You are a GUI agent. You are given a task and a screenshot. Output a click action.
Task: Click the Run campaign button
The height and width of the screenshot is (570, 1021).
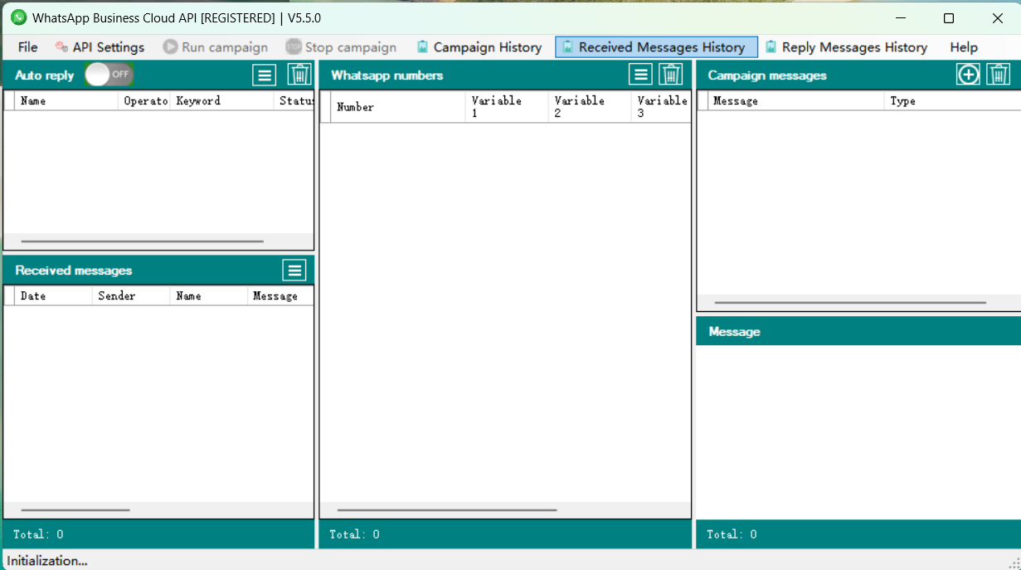pos(215,47)
